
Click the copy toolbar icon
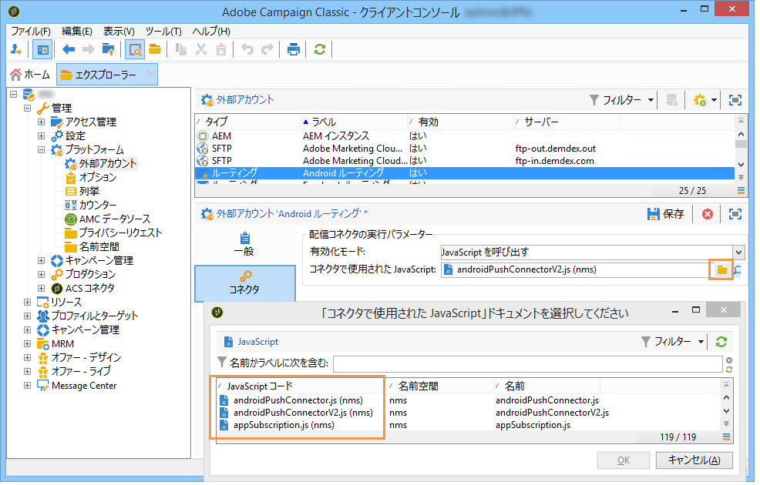click(x=181, y=49)
